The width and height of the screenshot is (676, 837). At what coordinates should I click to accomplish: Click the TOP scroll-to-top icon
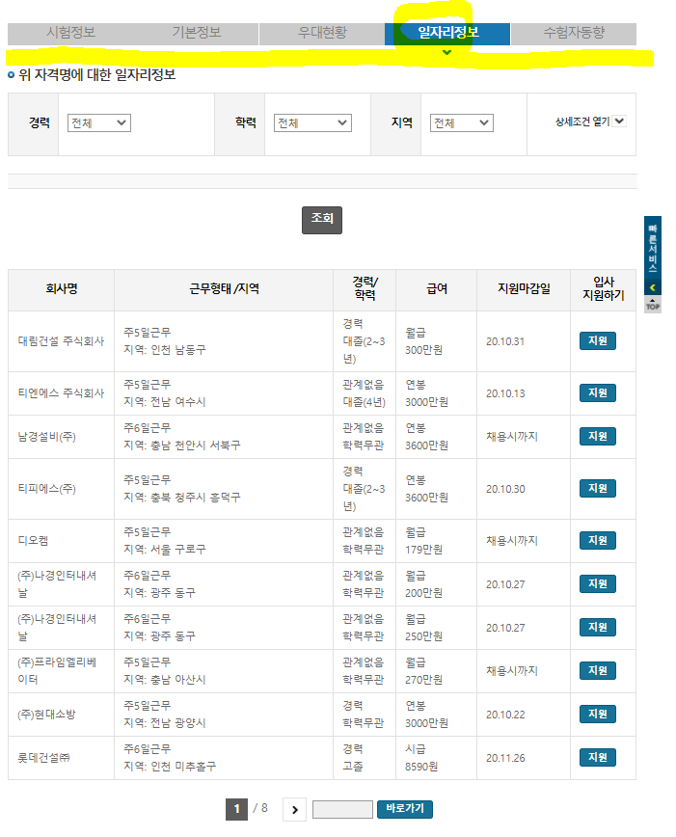tap(653, 305)
